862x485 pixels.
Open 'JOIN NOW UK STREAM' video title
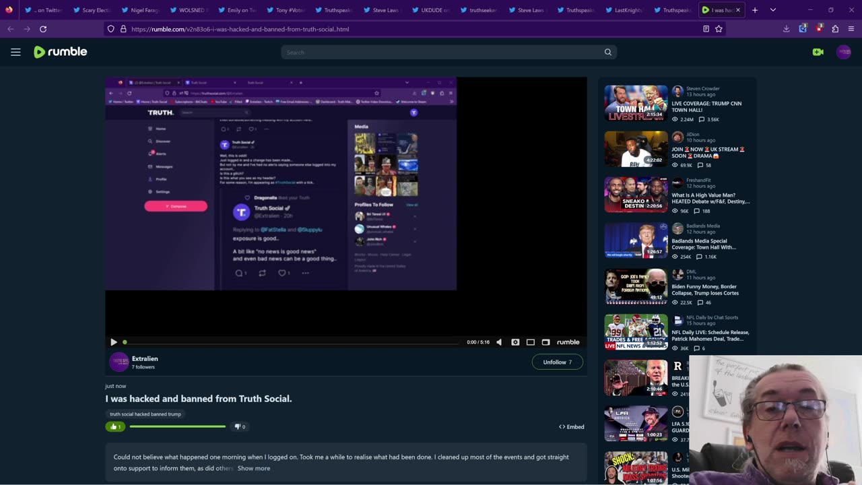tap(708, 152)
